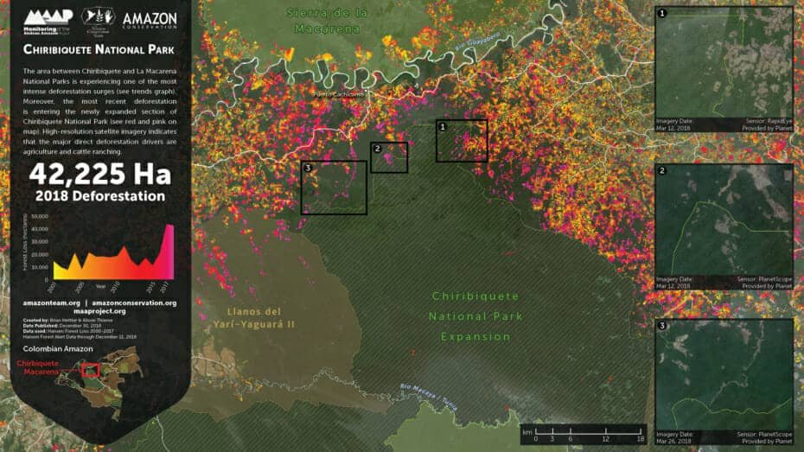
Task: Open the amazonteam.org link
Action: 52,303
